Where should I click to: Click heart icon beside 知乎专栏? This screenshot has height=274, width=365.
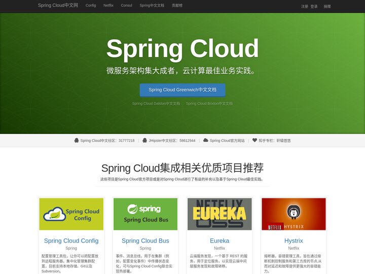coord(254,140)
